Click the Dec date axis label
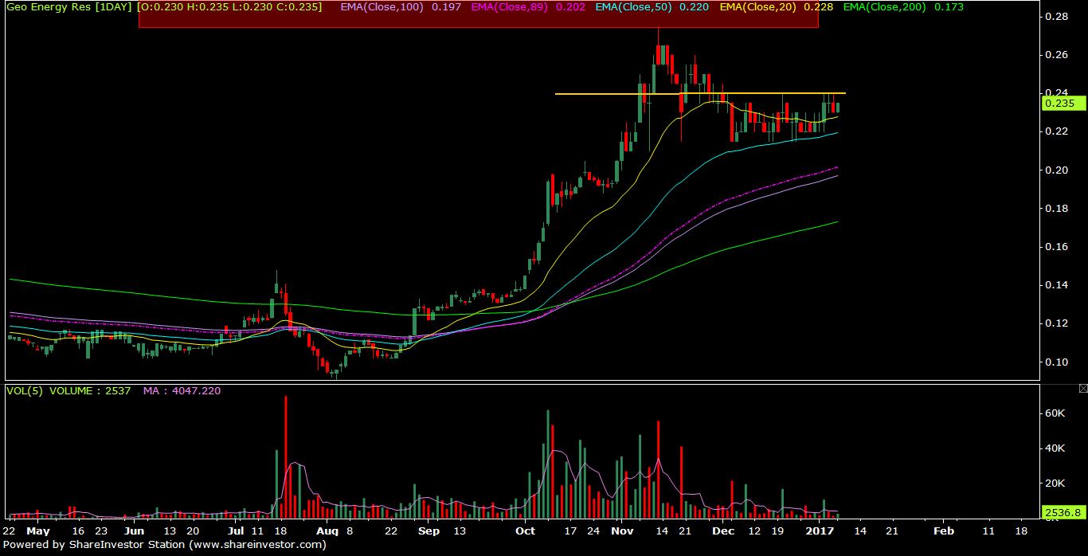1088x556 pixels. point(723,531)
